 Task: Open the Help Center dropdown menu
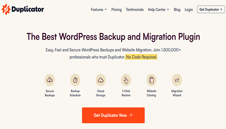click(x=159, y=10)
